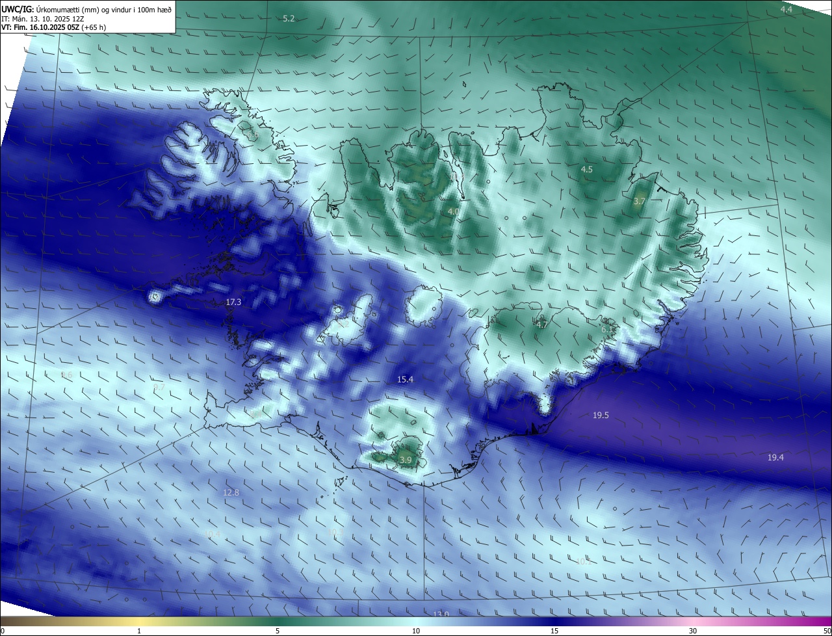832x636 pixels.
Task: Click the 4.0 value label in north Iceland
Action: click(453, 212)
